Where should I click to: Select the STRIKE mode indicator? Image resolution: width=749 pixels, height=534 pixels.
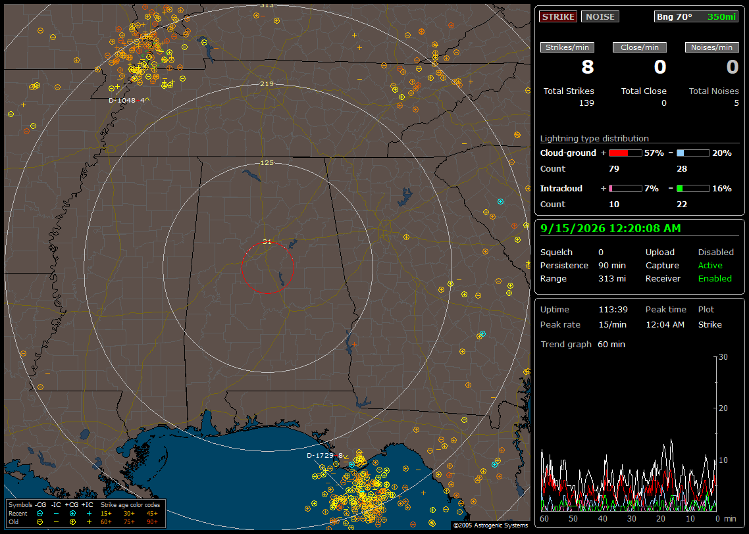pyautogui.click(x=558, y=16)
